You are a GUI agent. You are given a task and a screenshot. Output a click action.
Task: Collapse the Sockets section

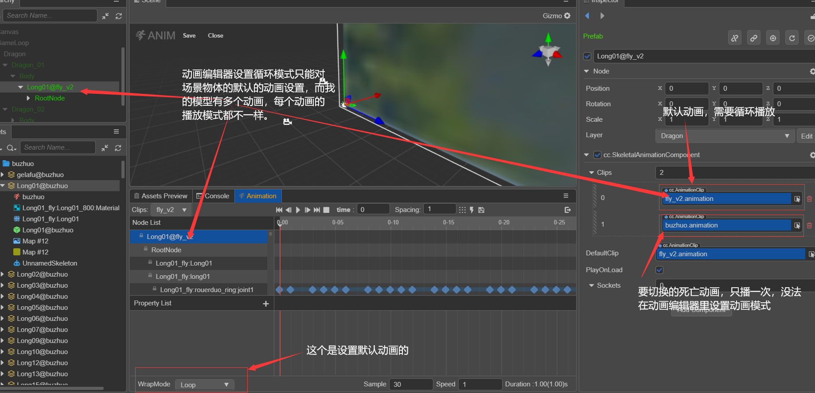591,285
